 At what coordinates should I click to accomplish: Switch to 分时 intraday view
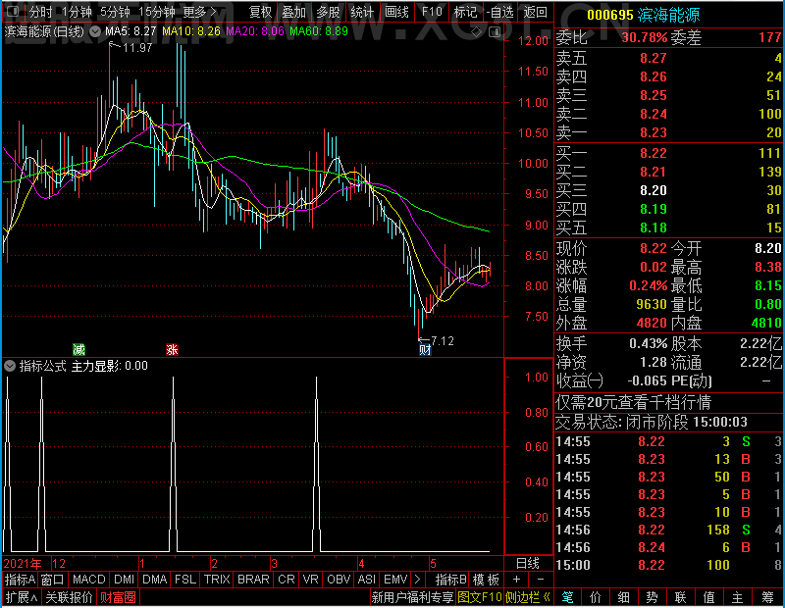(x=40, y=12)
